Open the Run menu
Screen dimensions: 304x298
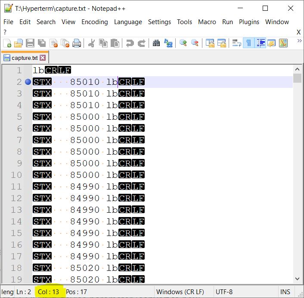click(x=227, y=22)
